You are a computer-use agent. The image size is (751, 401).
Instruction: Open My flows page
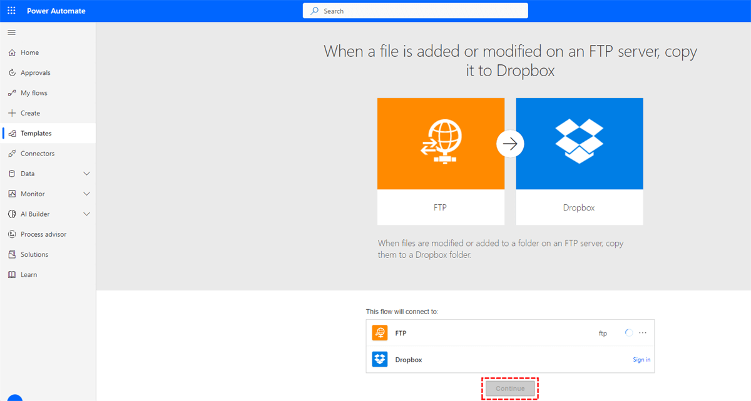click(x=48, y=93)
